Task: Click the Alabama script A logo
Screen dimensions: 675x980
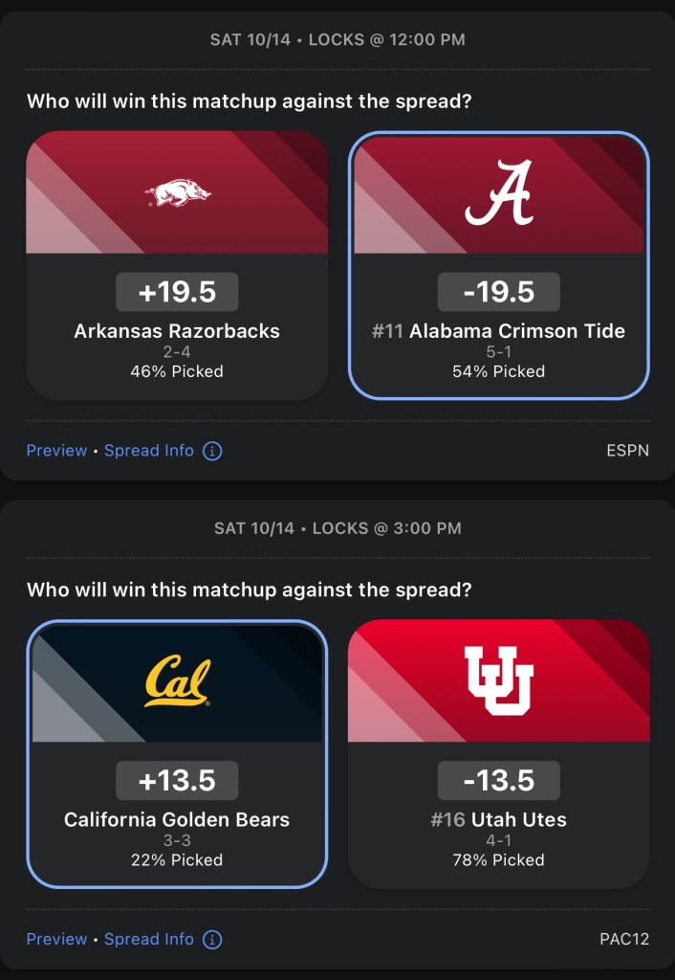Action: pyautogui.click(x=499, y=192)
